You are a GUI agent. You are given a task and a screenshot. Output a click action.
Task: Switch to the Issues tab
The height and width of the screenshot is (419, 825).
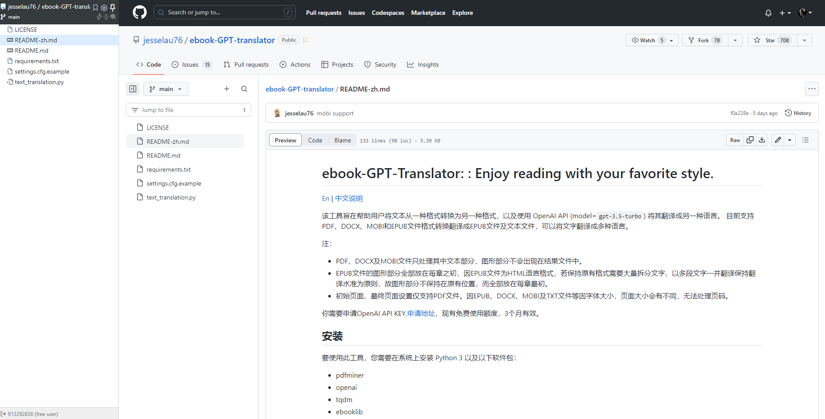point(192,64)
